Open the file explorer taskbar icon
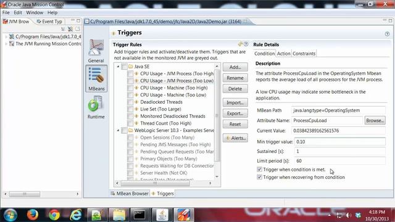395x222 pixels. coord(119,215)
